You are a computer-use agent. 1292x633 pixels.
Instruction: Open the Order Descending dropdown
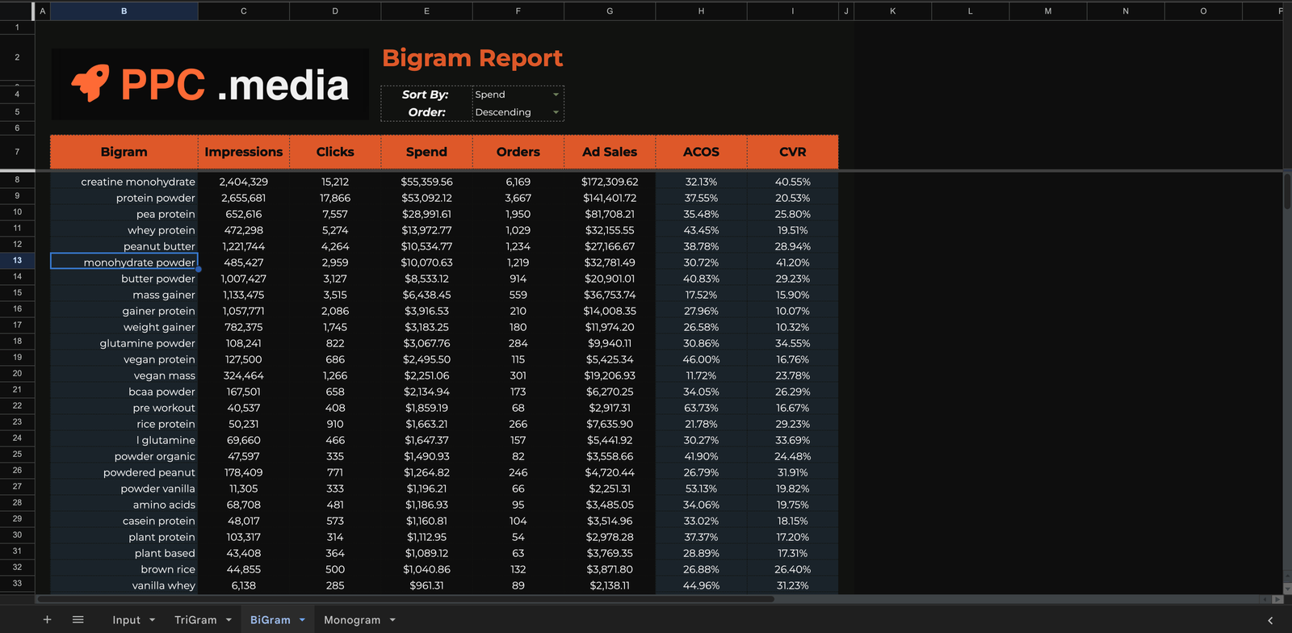tap(556, 112)
